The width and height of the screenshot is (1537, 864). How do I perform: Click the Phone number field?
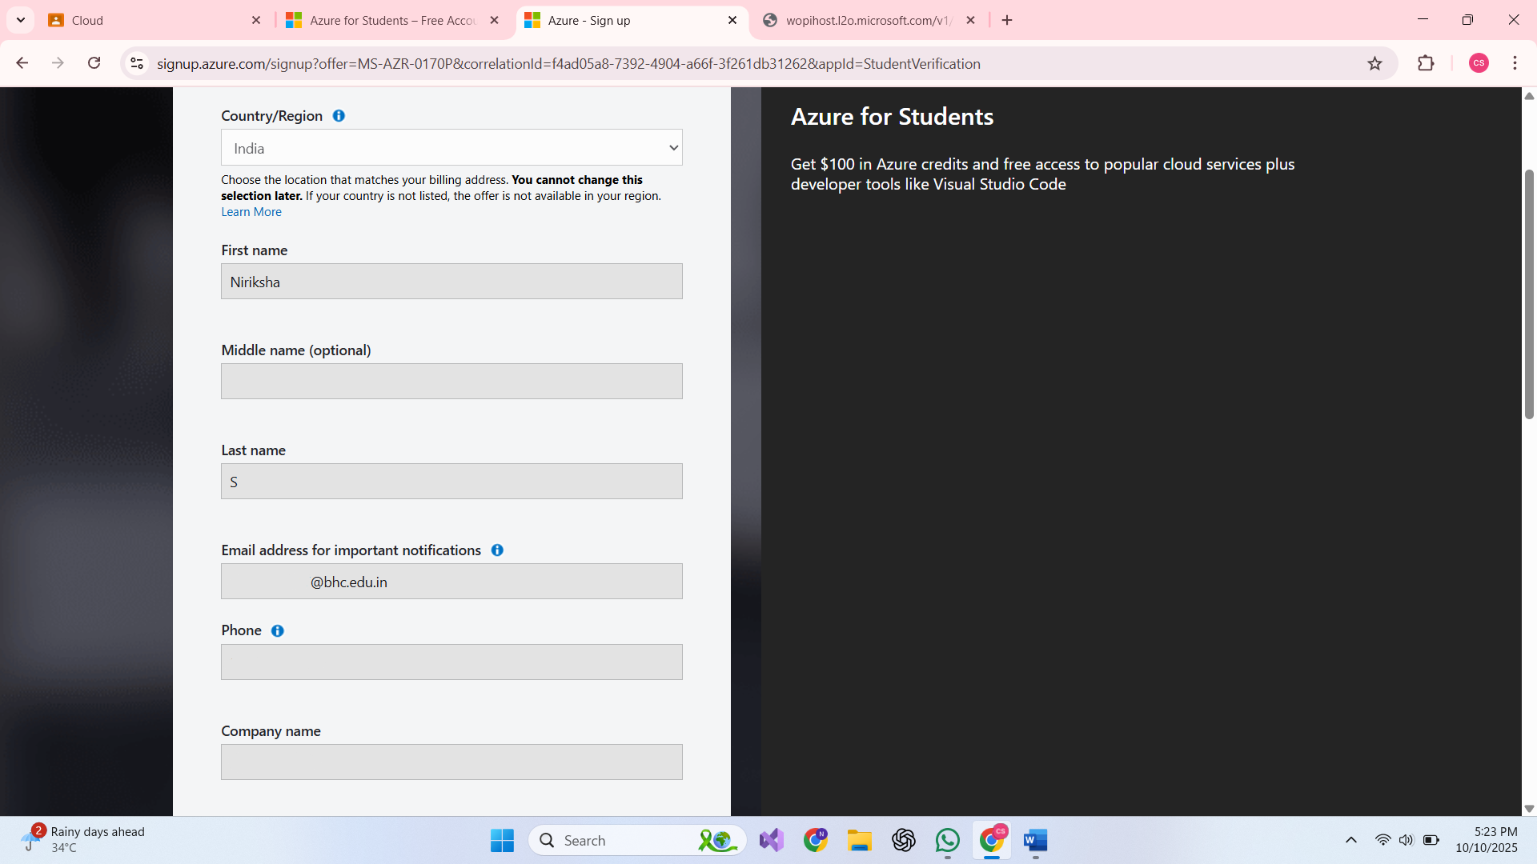(451, 662)
